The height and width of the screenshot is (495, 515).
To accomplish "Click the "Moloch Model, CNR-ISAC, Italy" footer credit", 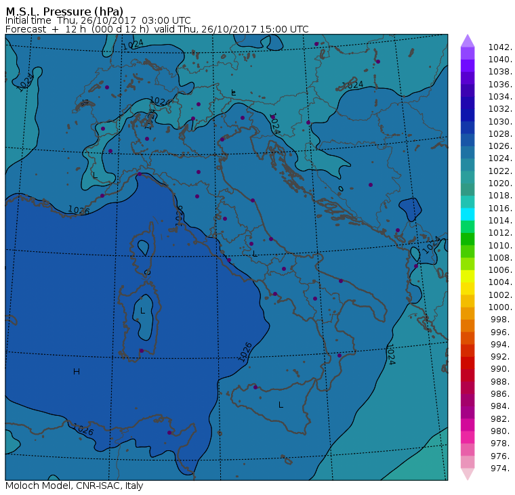I will 75,486.
